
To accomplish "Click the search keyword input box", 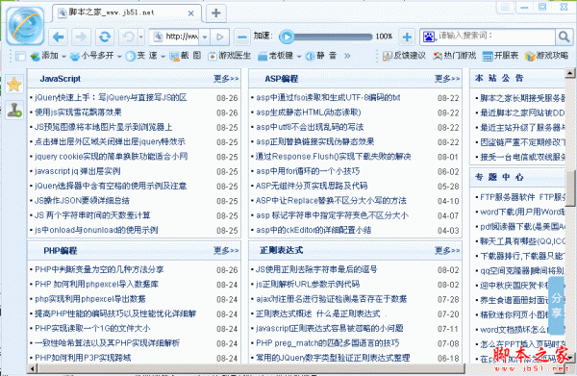I will tap(495, 37).
